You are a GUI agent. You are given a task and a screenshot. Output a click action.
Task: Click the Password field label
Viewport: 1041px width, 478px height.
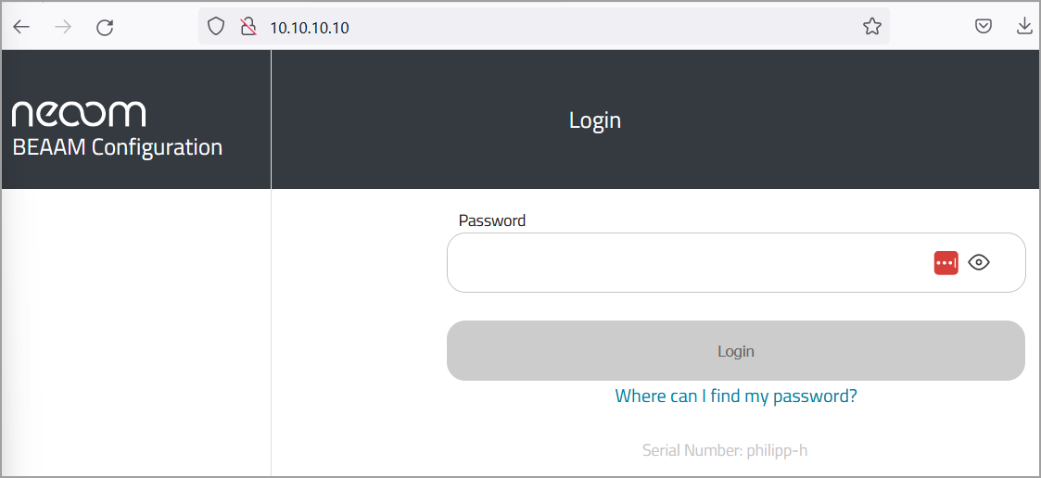[x=492, y=220]
